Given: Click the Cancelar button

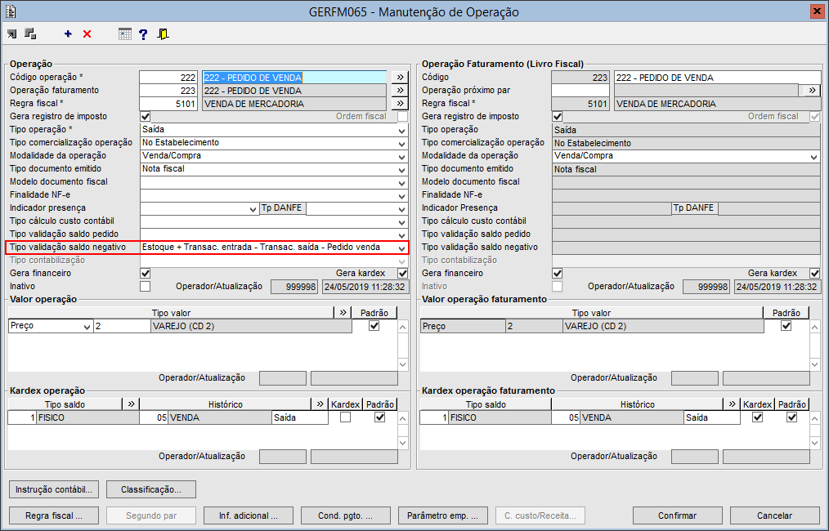Looking at the screenshot, I should pyautogui.click(x=774, y=515).
